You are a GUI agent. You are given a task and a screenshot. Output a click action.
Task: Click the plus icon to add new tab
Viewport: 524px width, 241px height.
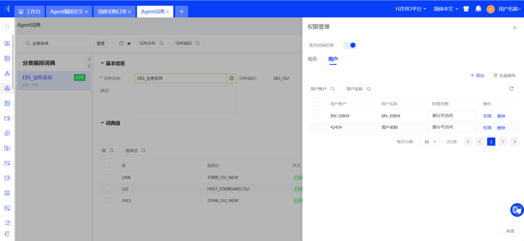[181, 12]
